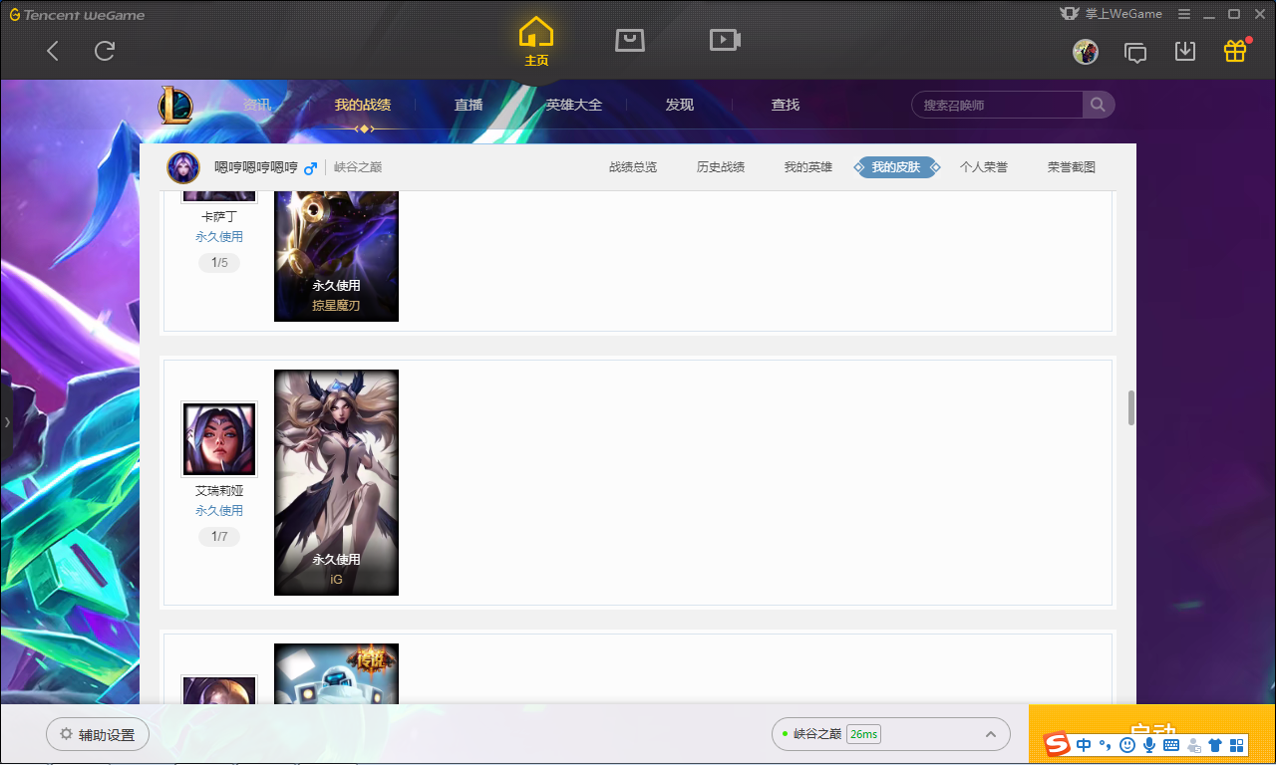Open the iG Irelia skin card
1276x765 pixels.
coord(336,483)
